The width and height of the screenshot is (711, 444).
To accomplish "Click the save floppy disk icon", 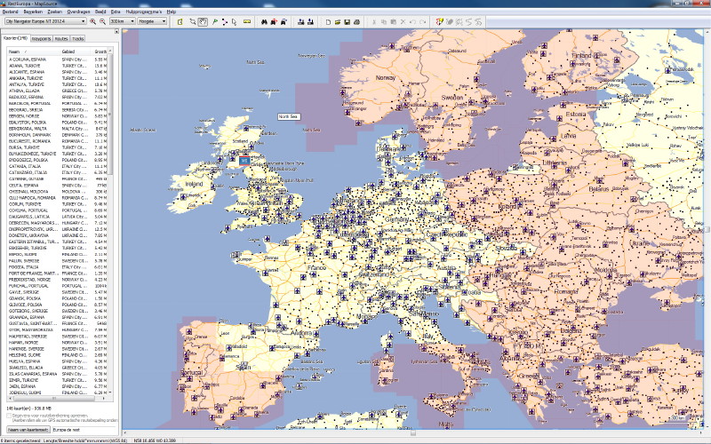I will tap(347, 21).
